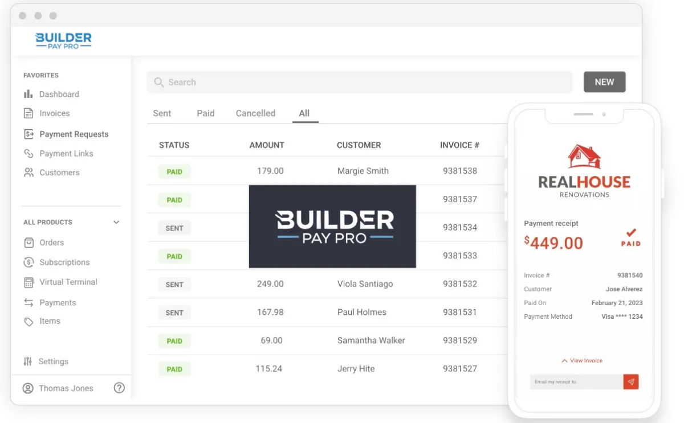
Task: Select customer Viola Santiago
Action: (x=365, y=284)
